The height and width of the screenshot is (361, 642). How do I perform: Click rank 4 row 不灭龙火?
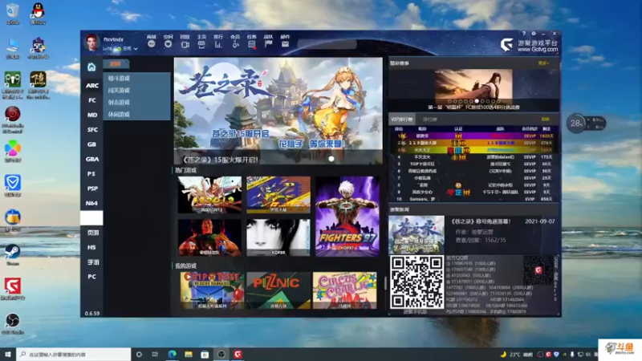click(x=474, y=157)
